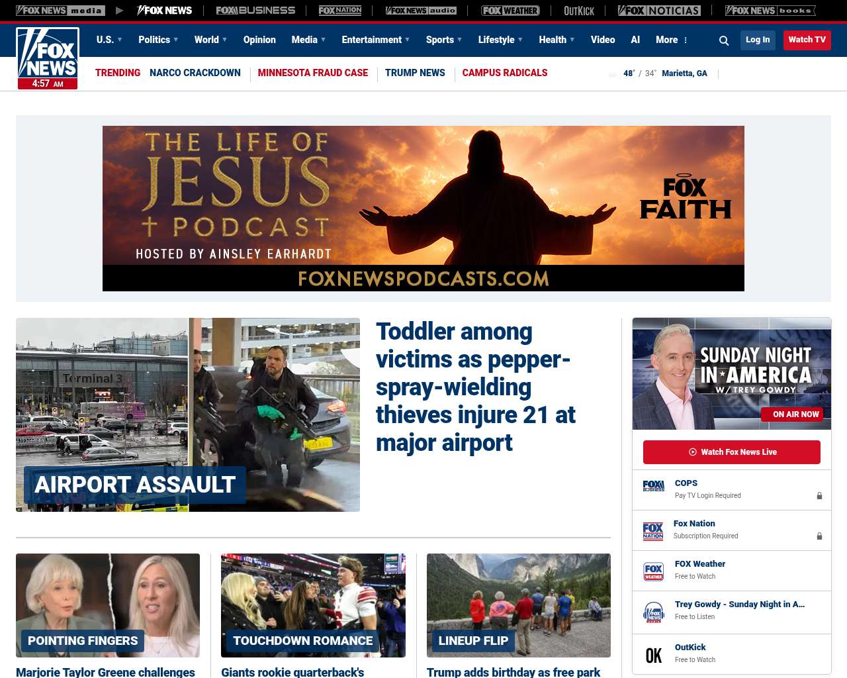Open the More menu with dots
The image size is (847, 678).
click(x=672, y=40)
